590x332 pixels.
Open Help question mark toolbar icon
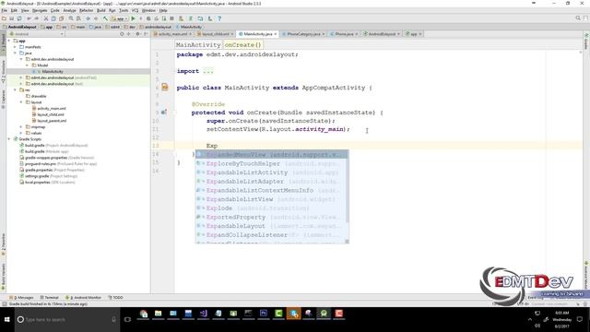point(219,18)
